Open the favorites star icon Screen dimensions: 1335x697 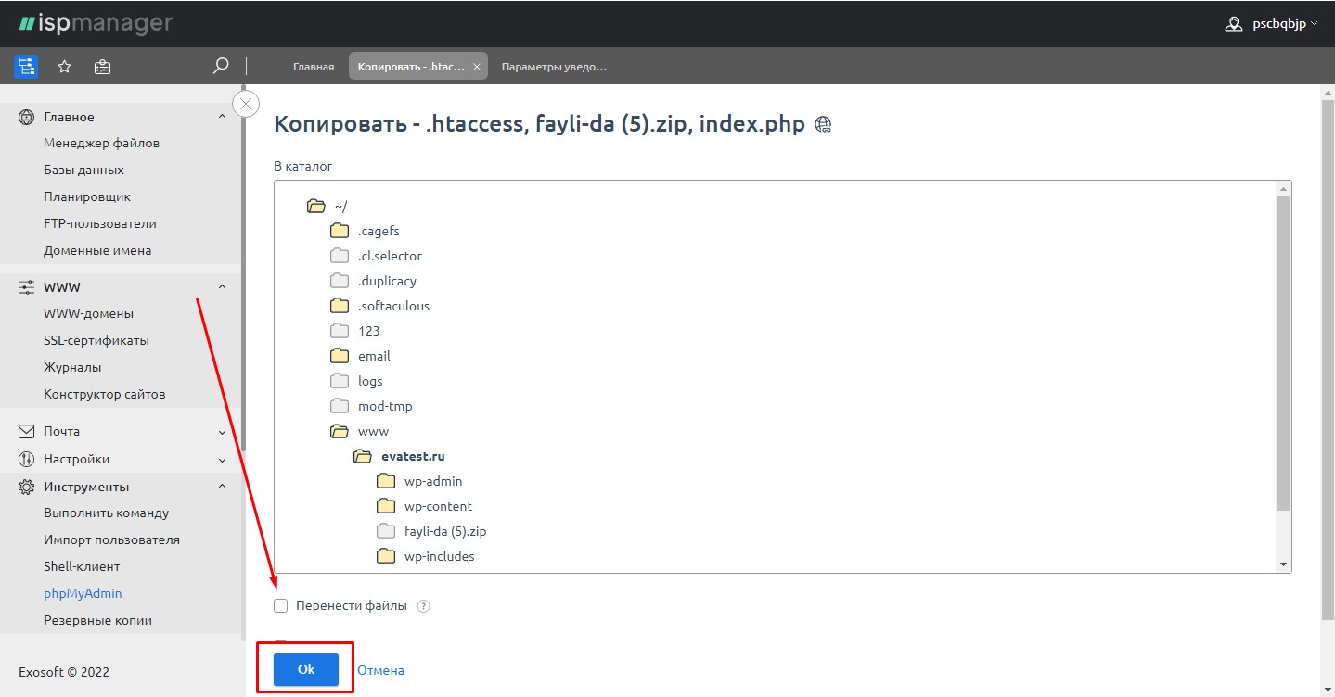click(64, 67)
